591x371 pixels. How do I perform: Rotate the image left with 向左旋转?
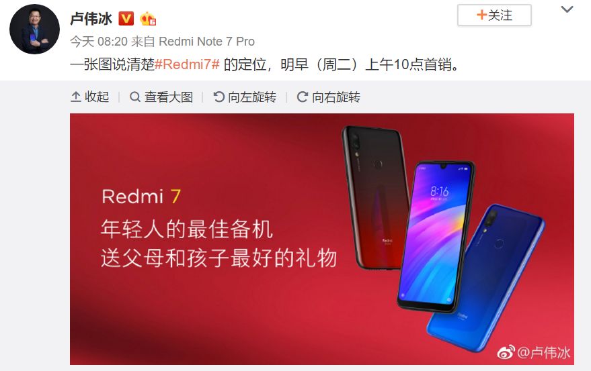pos(245,97)
